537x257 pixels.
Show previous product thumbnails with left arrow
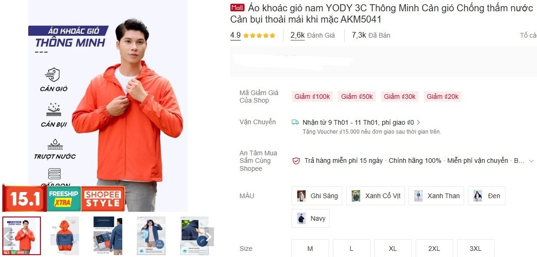(x=7, y=236)
